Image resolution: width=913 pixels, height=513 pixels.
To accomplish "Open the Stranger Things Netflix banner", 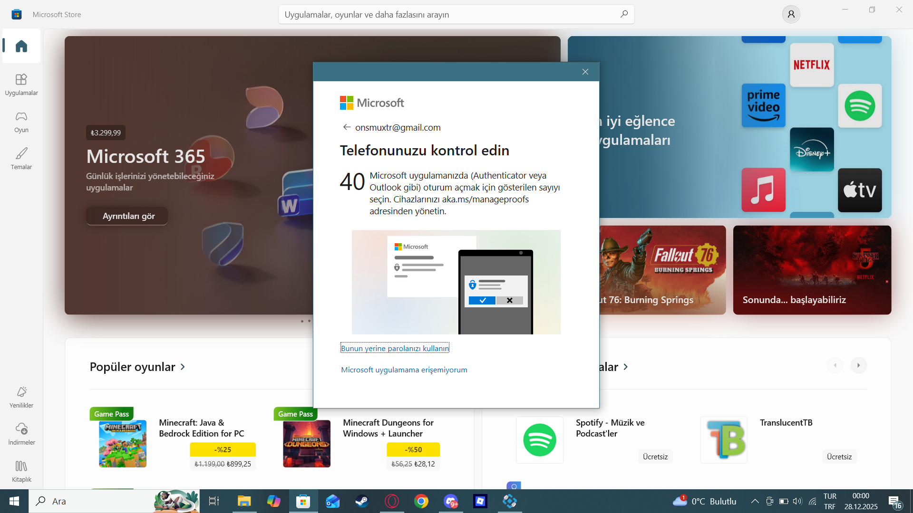I will pyautogui.click(x=812, y=270).
